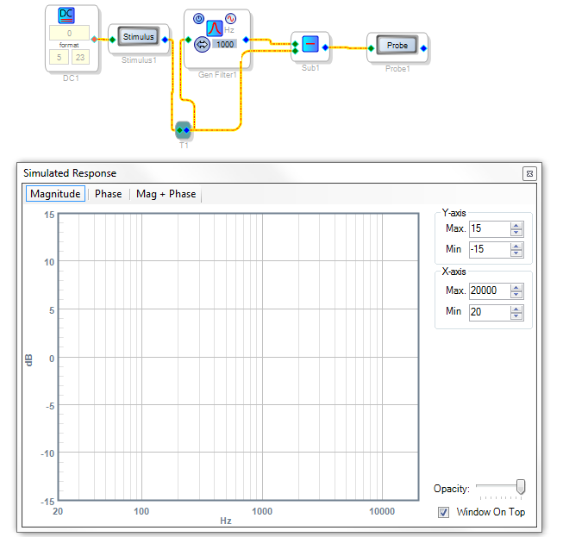The height and width of the screenshot is (537, 563).
Task: Decrease the X-axis Min value with down arrow
Action: tap(516, 315)
